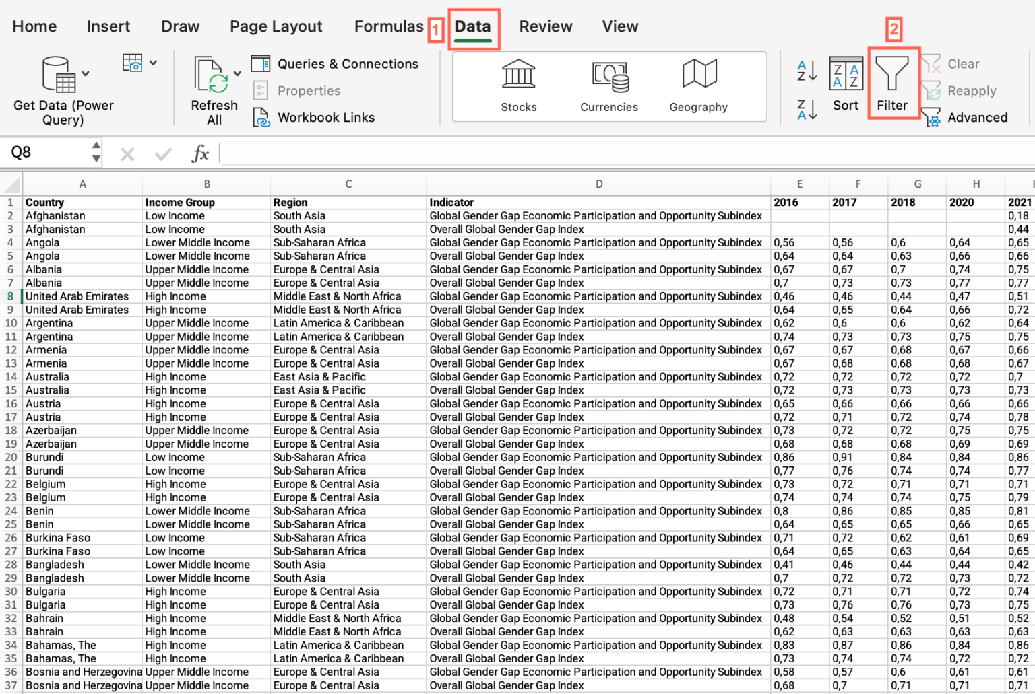Expand the Get Data dropdown arrow
1035x694 pixels.
pos(85,74)
